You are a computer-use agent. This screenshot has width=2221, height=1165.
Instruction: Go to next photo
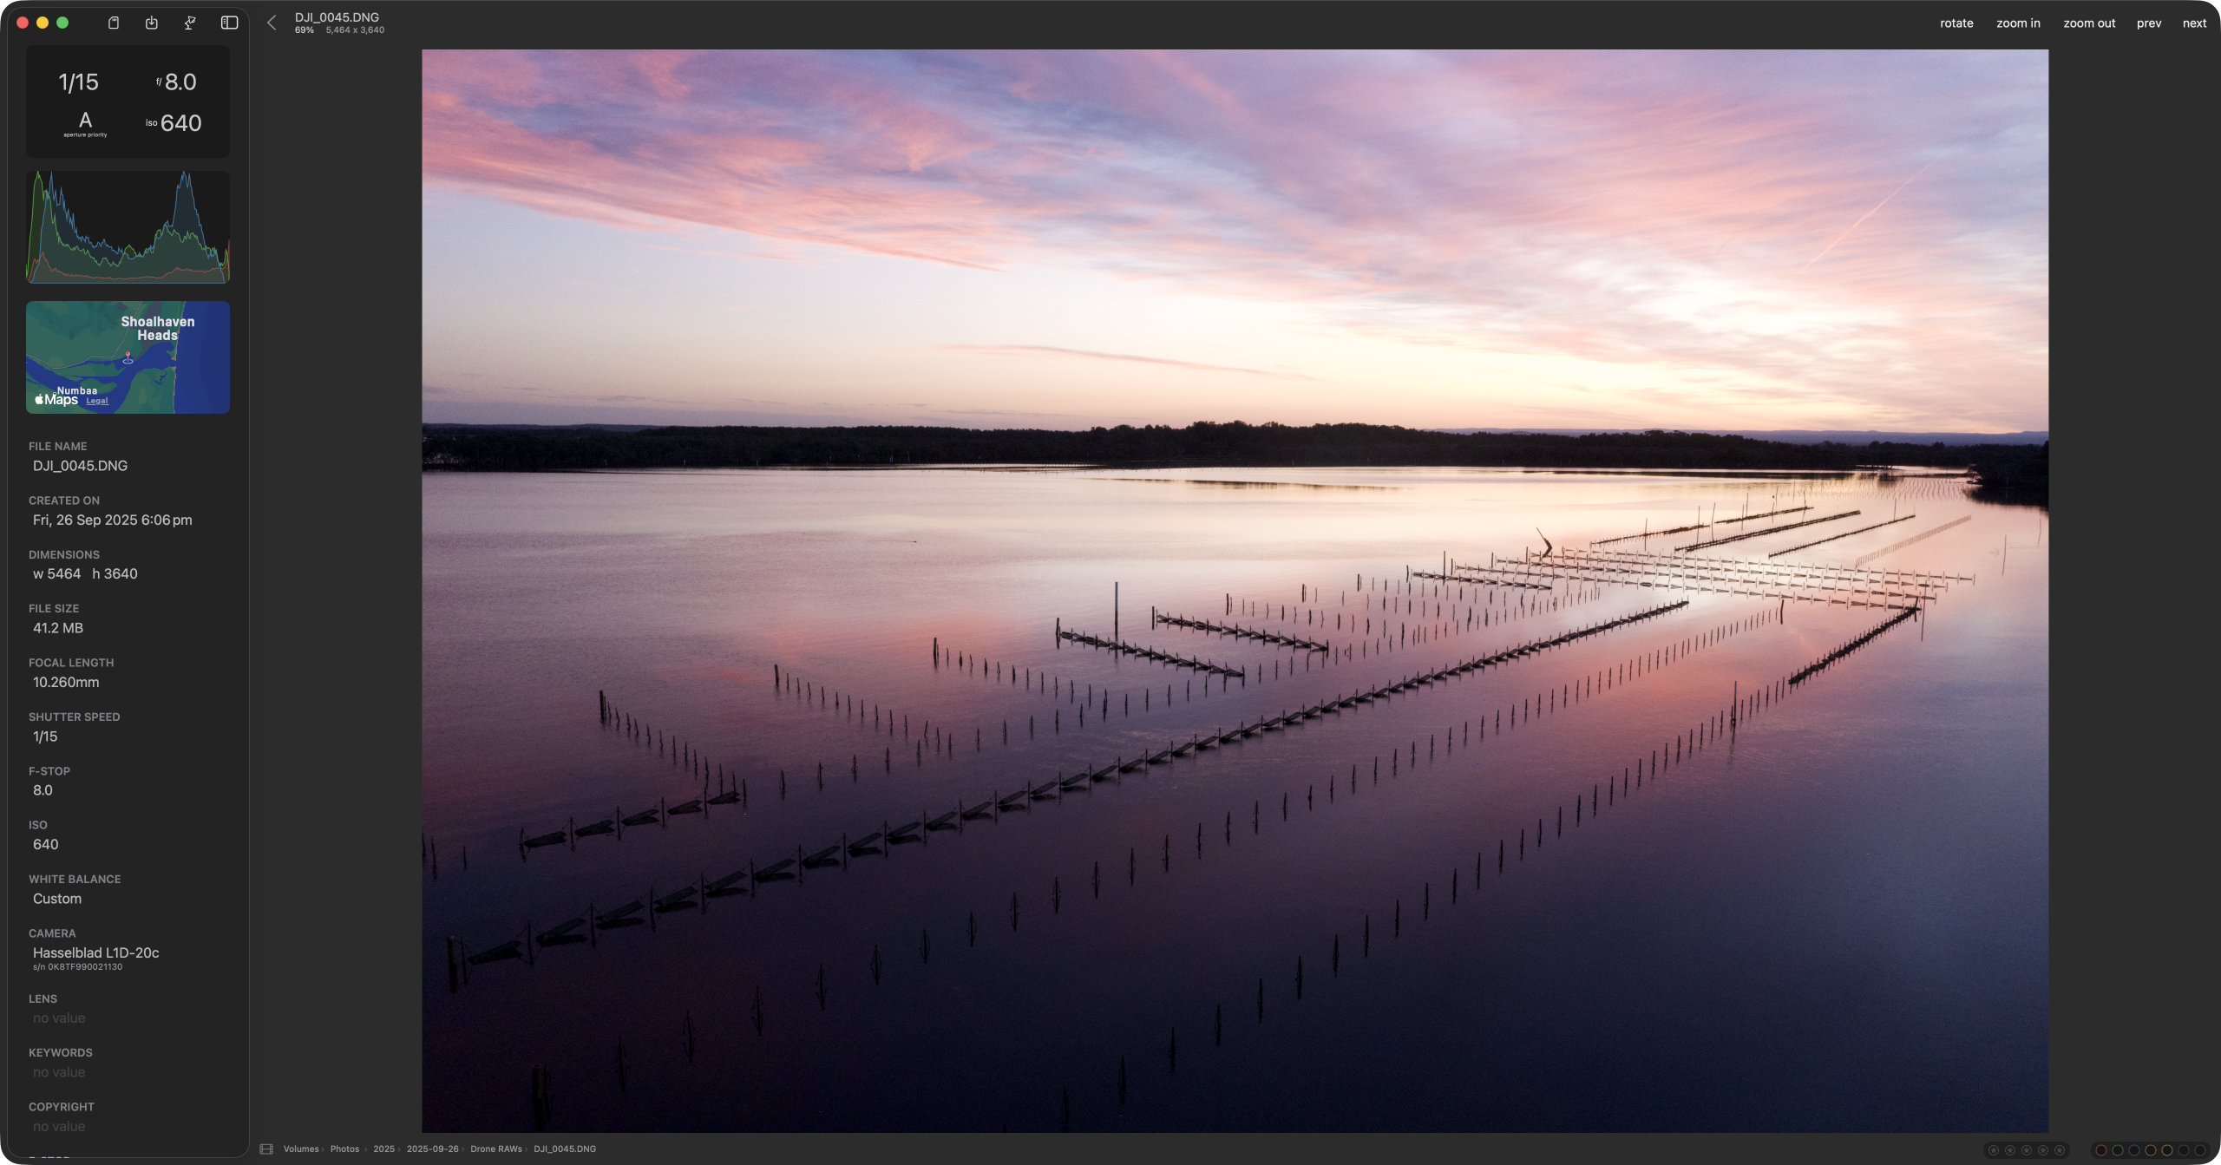coord(2194,23)
